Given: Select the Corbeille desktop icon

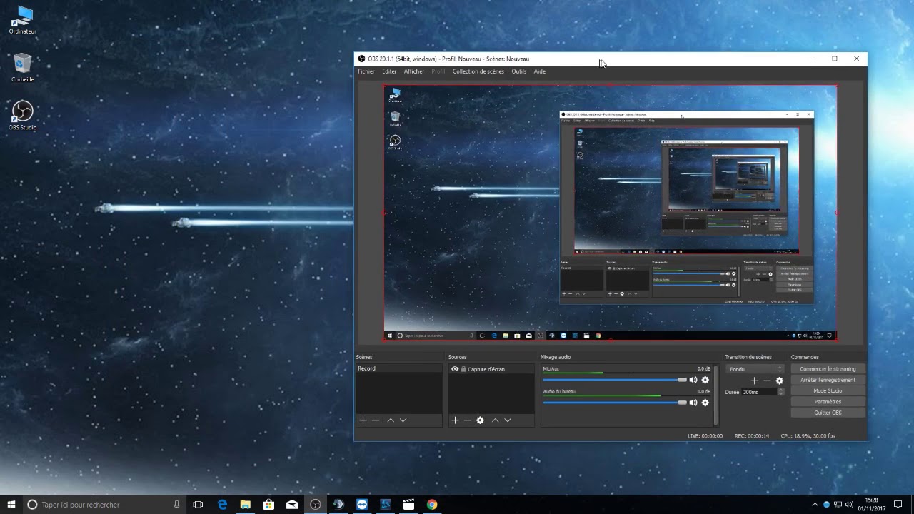Looking at the screenshot, I should (x=23, y=68).
